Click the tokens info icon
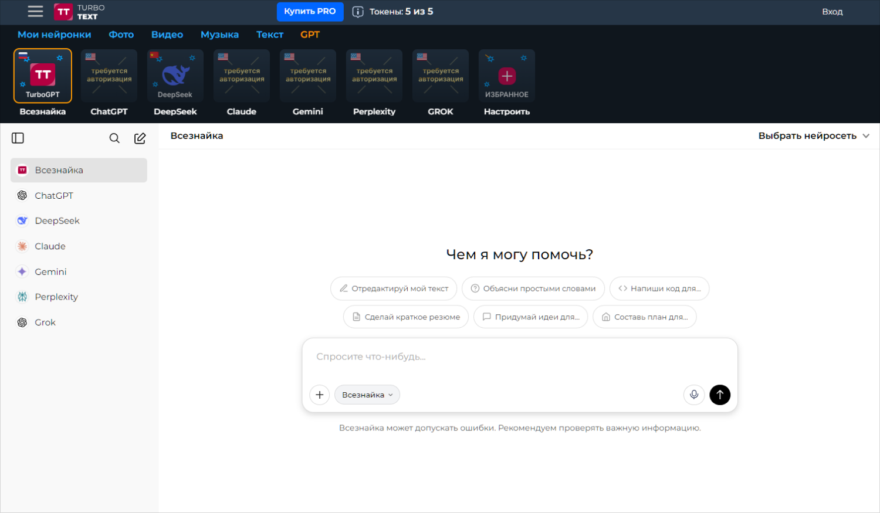 (x=358, y=12)
